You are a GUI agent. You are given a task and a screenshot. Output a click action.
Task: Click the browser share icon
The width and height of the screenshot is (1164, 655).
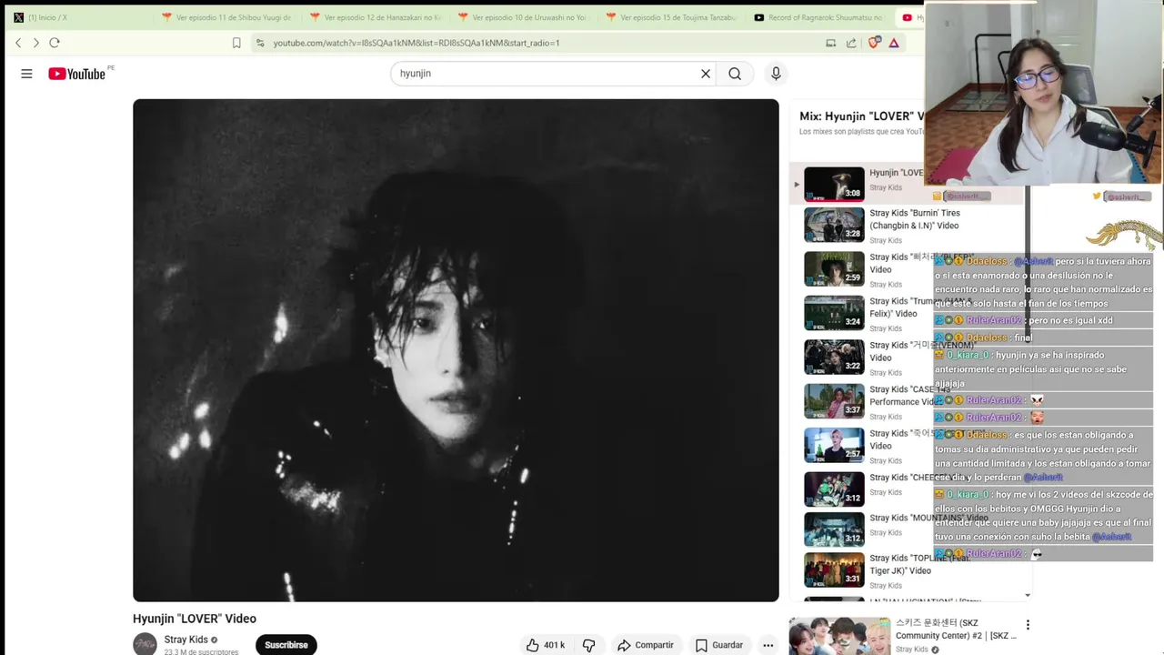(851, 43)
